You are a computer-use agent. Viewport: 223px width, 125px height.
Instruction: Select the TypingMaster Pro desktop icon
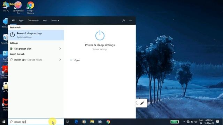(18, 8)
